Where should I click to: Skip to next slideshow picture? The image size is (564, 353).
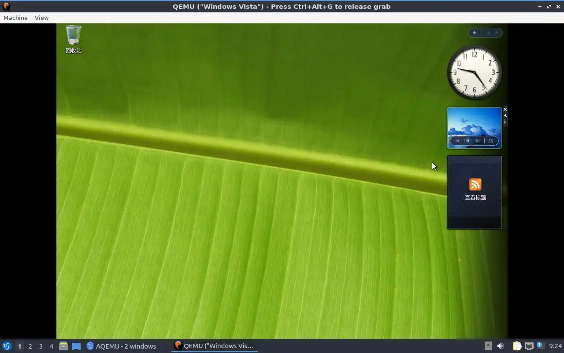pyautogui.click(x=478, y=141)
